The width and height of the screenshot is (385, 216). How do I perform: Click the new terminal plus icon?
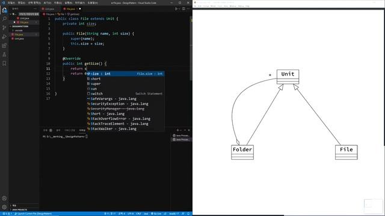177,130
